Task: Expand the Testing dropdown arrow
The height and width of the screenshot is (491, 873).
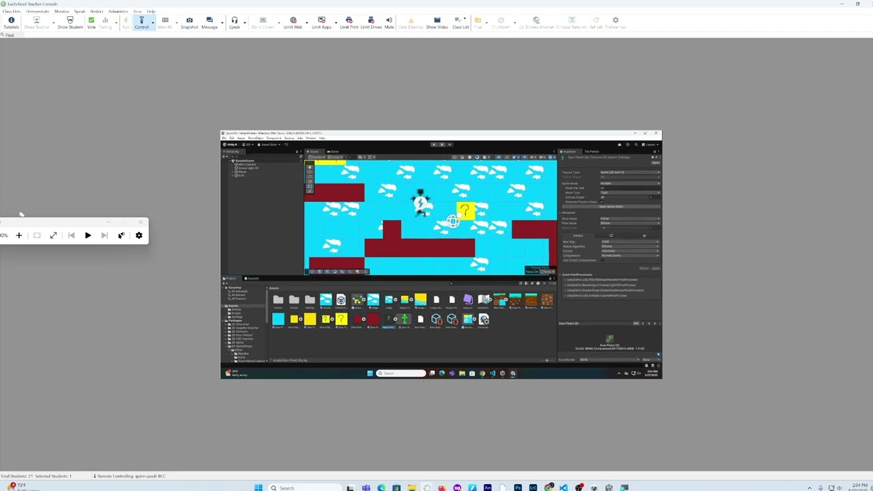Action: coord(116,23)
